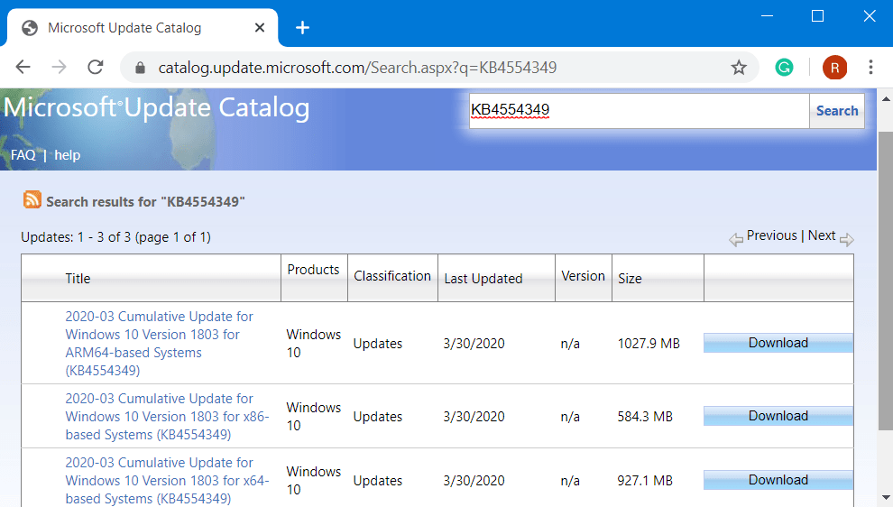Click the Previous page arrow icon
Viewport: 893px width, 507px height.
(736, 239)
